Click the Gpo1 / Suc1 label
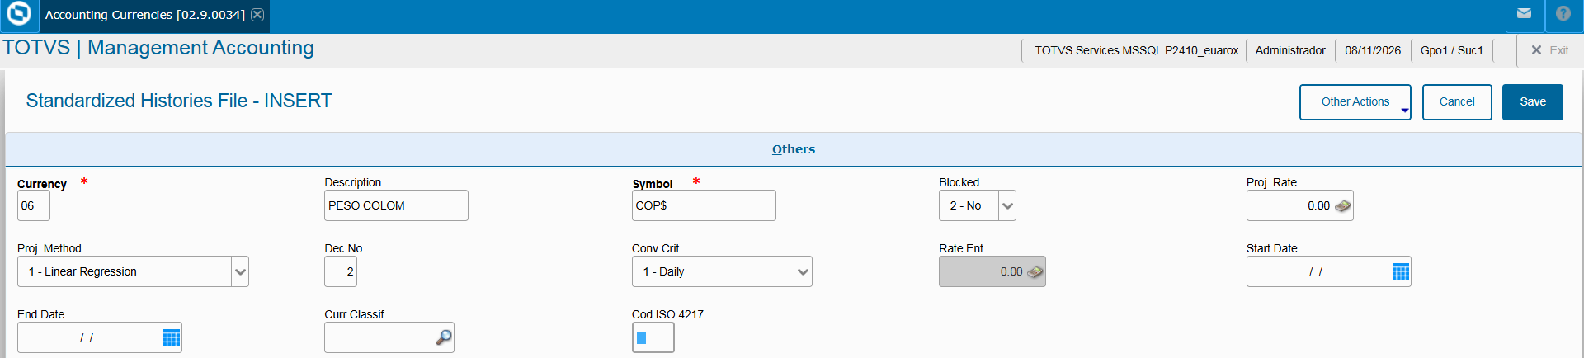Image resolution: width=1584 pixels, height=358 pixels. [1451, 50]
